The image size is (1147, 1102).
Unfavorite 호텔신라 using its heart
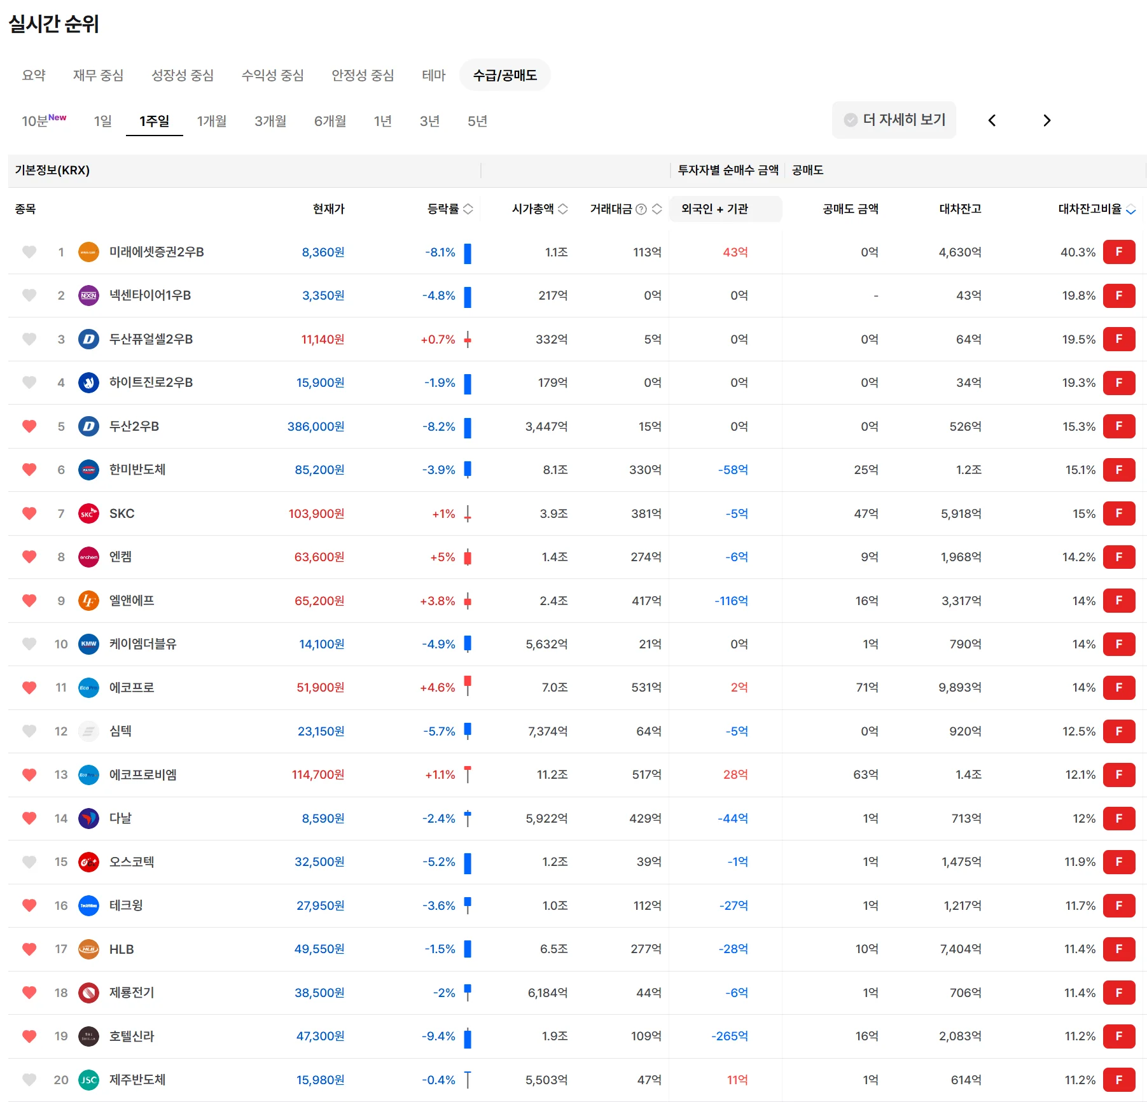(x=29, y=1036)
